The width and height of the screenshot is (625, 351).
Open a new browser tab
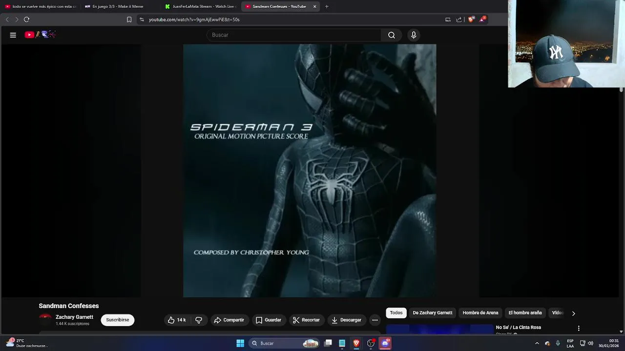pos(327,6)
